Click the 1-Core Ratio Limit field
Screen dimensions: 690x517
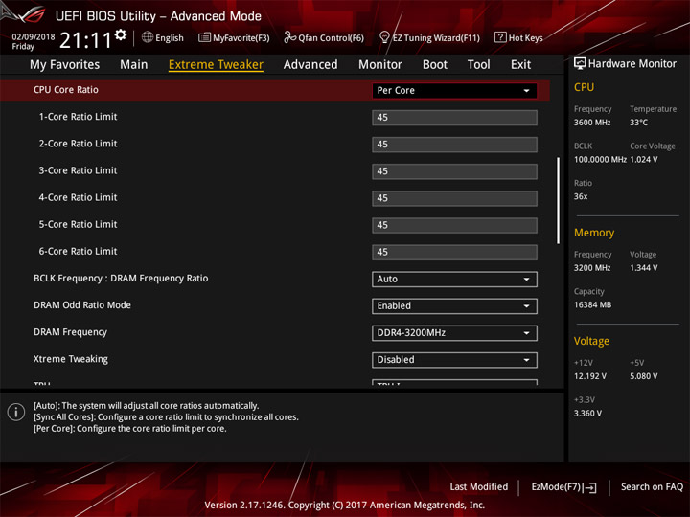(x=454, y=118)
